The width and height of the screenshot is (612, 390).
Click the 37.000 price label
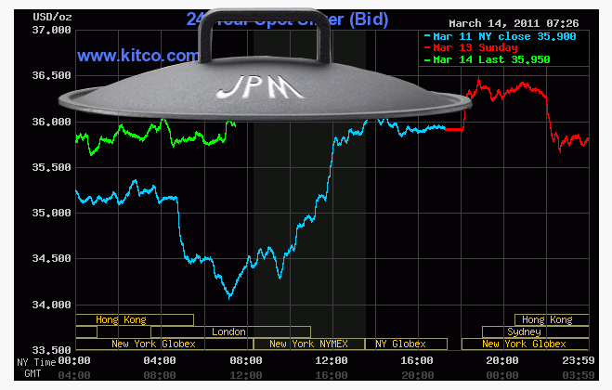click(x=51, y=30)
